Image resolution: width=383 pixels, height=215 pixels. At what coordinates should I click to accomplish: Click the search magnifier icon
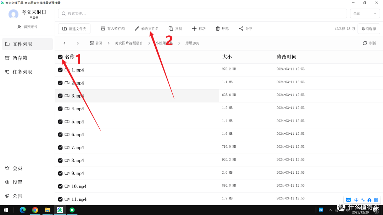63,13
